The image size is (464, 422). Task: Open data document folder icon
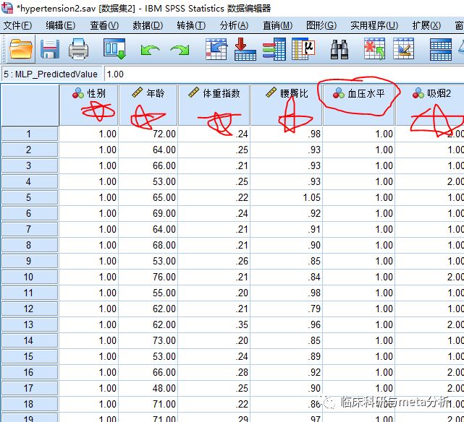(x=21, y=49)
